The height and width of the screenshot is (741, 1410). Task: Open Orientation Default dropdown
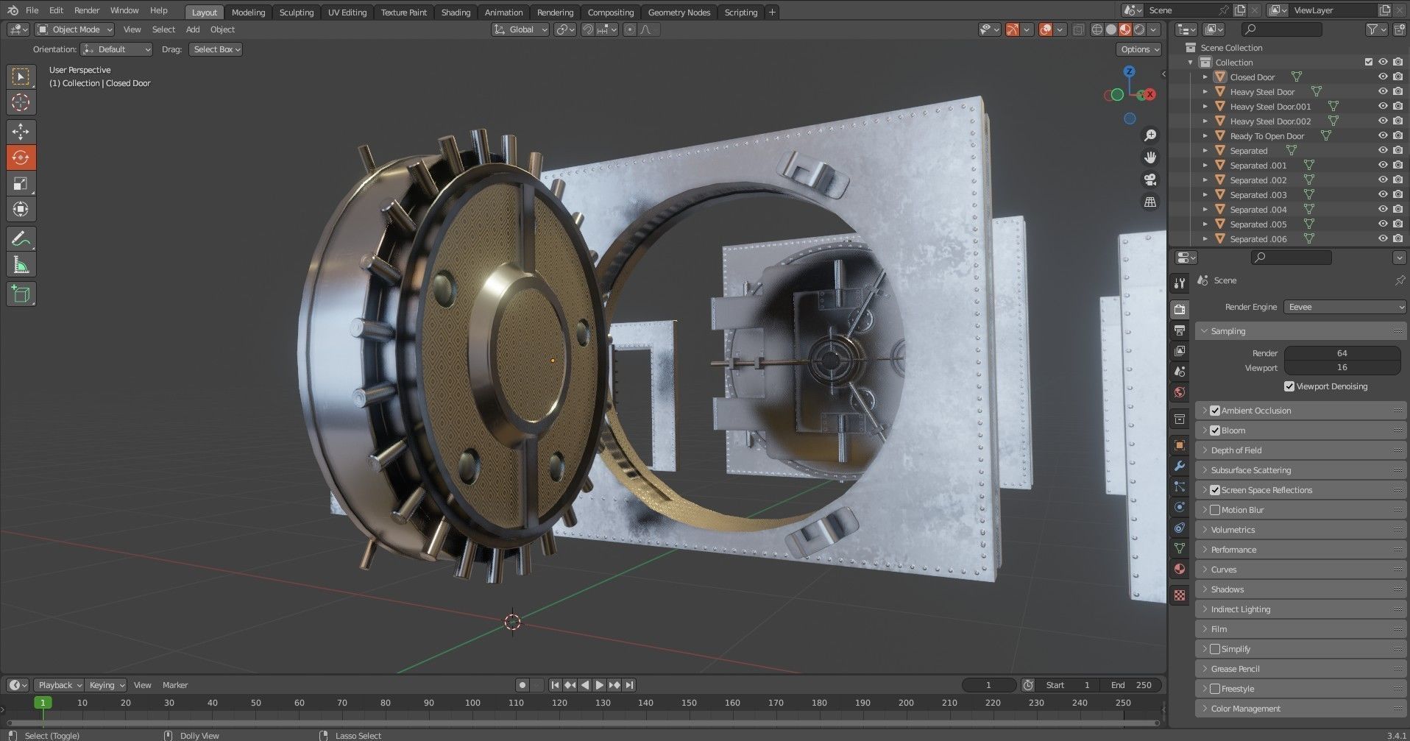116,49
